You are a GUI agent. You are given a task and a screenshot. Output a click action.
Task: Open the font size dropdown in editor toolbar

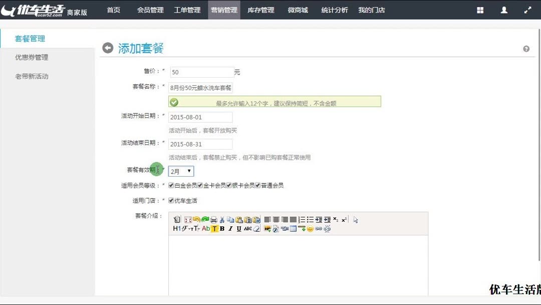coord(193,229)
